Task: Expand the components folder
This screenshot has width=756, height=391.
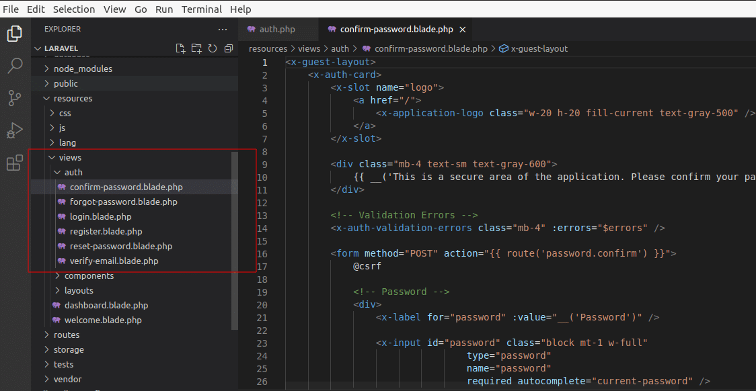Action: point(89,275)
